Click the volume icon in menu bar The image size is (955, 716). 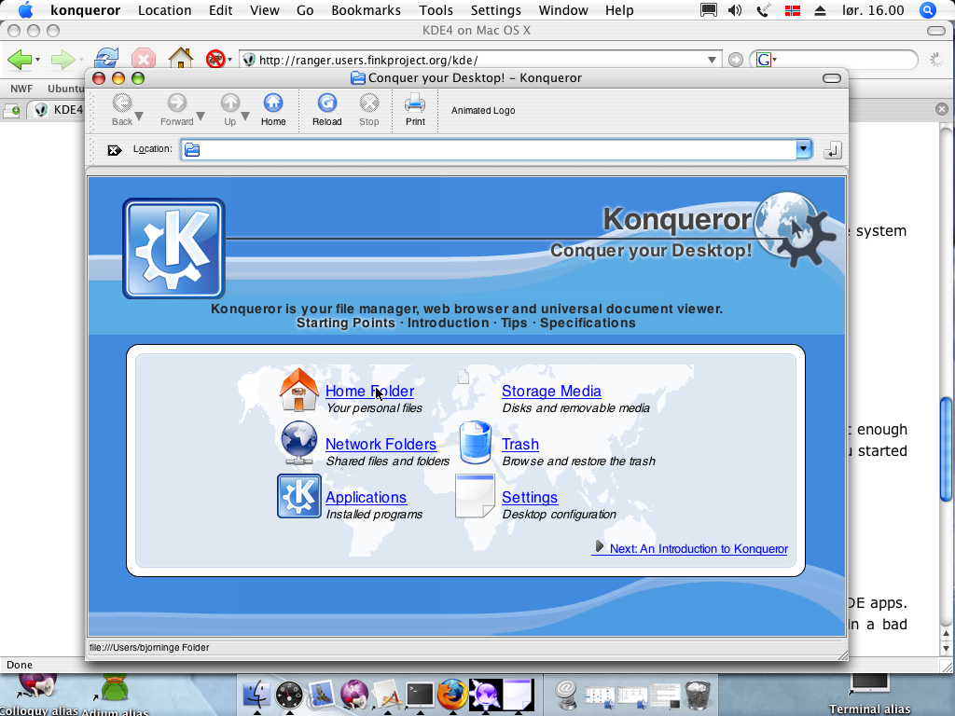click(x=735, y=10)
